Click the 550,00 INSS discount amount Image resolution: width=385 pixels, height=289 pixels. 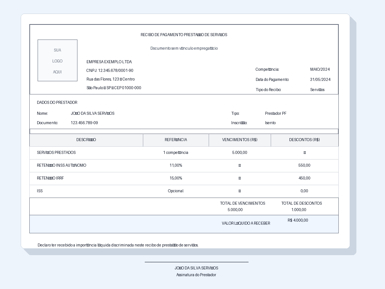[304, 166]
